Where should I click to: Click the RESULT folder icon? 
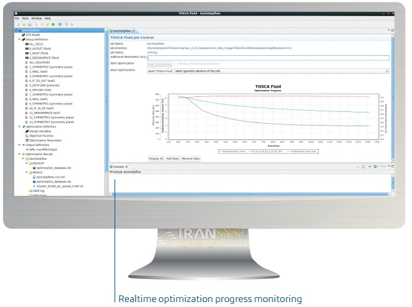click(30, 172)
